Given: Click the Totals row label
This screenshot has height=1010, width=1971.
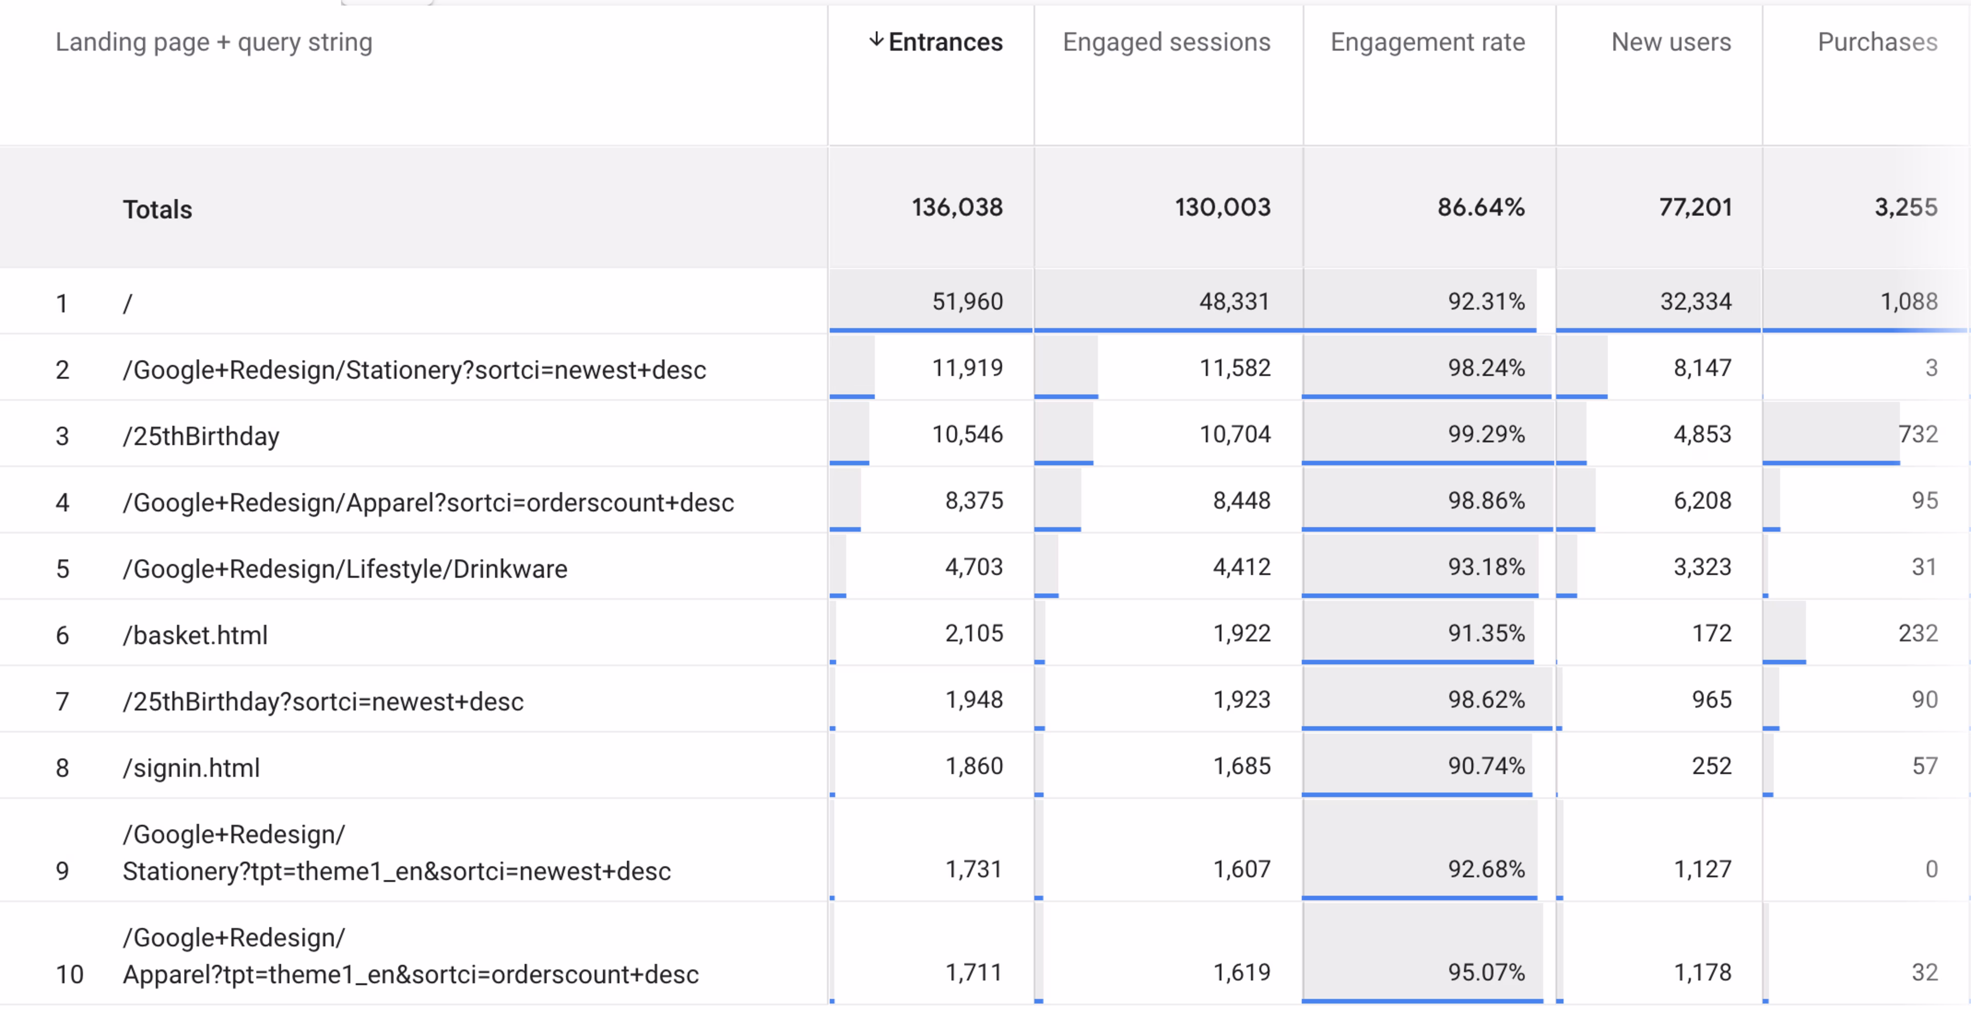Looking at the screenshot, I should 158,209.
